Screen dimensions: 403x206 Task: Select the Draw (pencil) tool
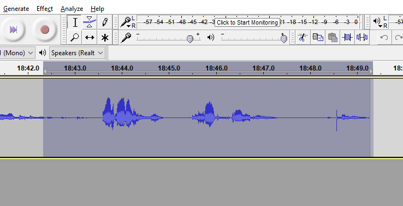pyautogui.click(x=104, y=22)
